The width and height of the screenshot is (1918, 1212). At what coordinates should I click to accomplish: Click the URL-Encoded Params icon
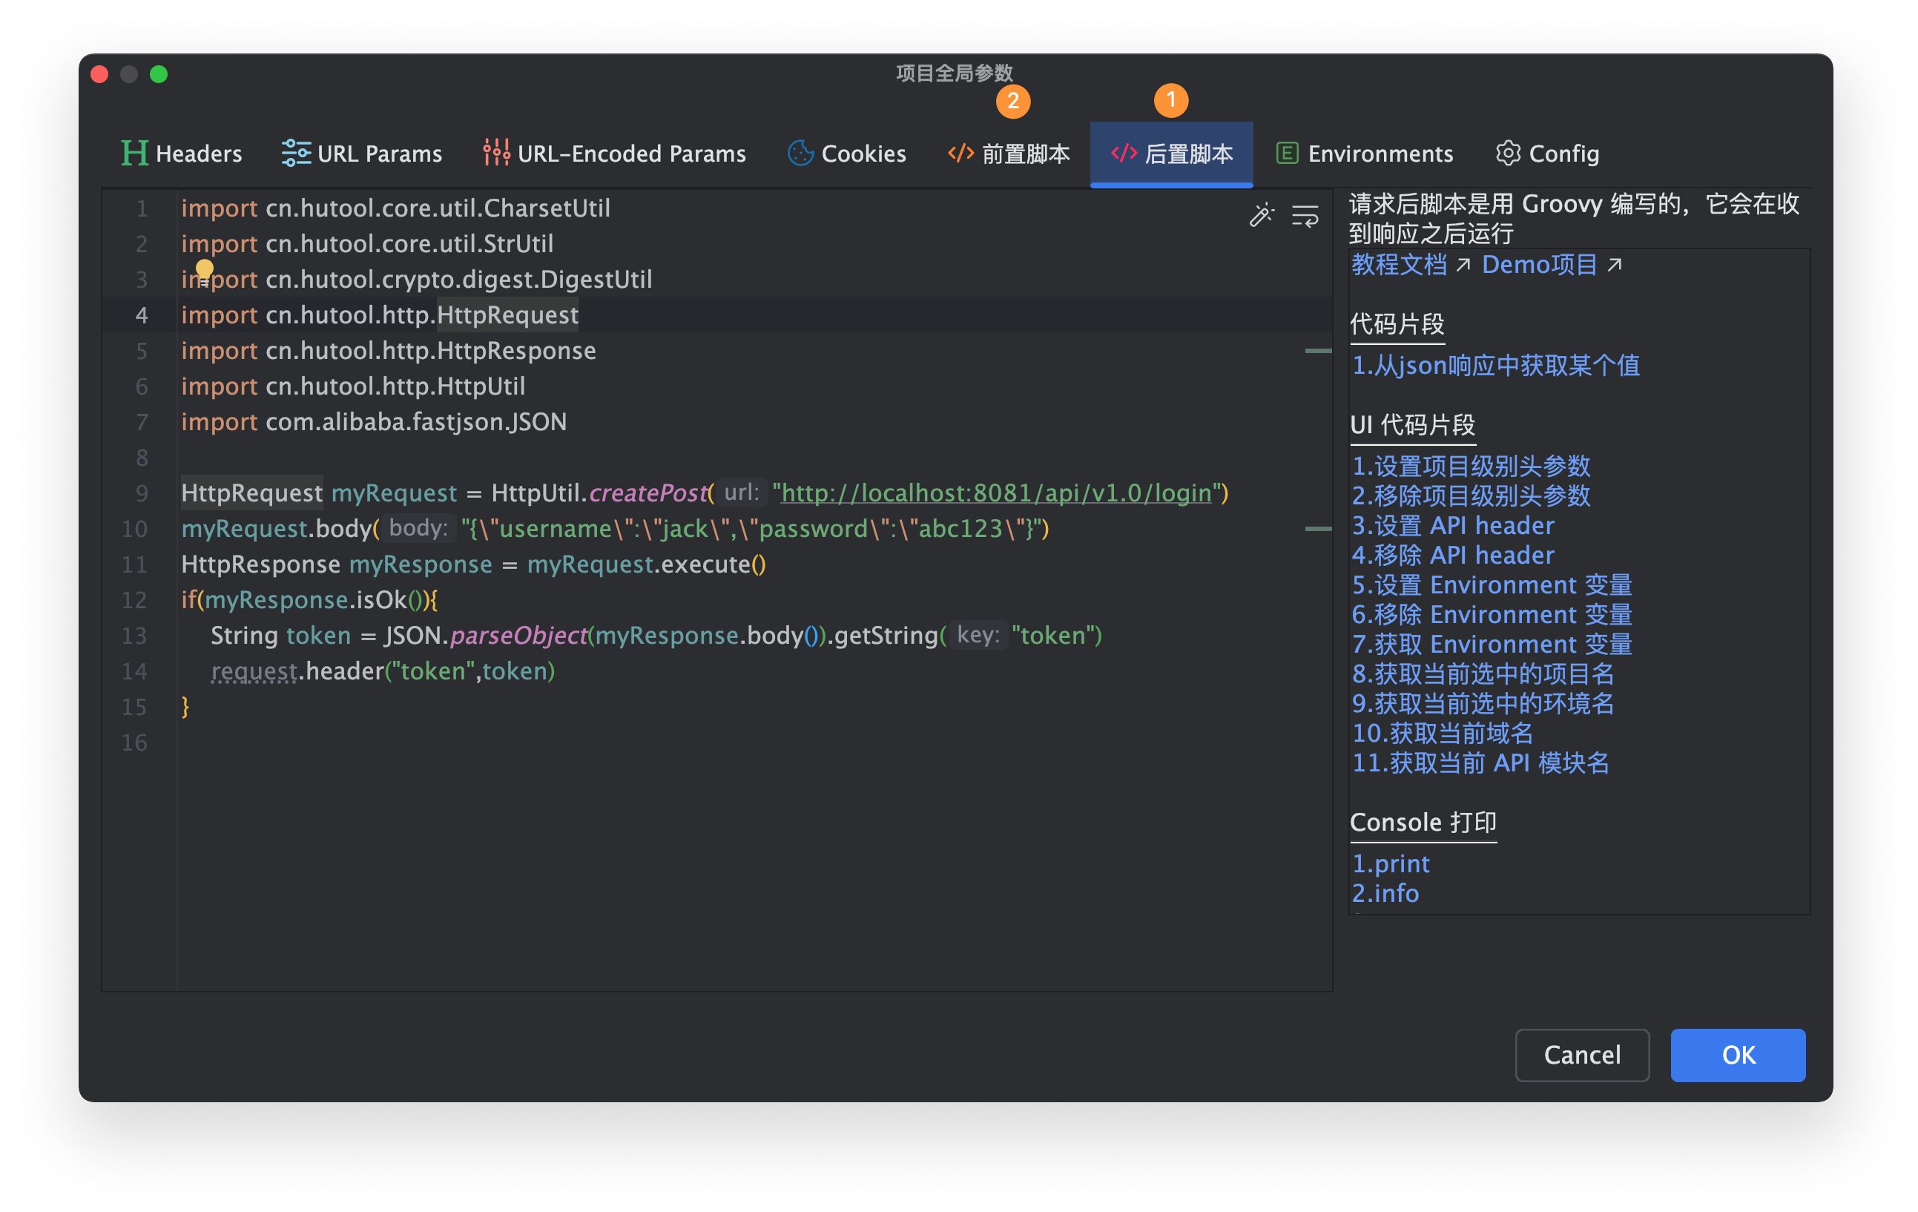(495, 153)
